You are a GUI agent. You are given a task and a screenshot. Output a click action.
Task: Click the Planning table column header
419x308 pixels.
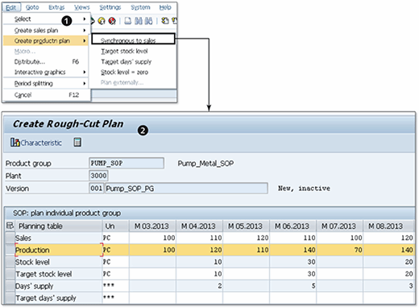[x=59, y=226]
